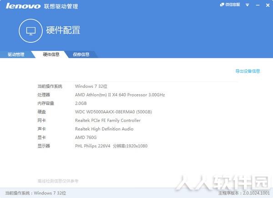Select Realtek High Definition Audio text
Viewport: 273px width, 198px height.
(104, 129)
